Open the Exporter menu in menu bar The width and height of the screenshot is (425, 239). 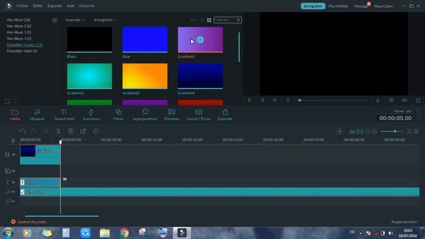pos(54,6)
